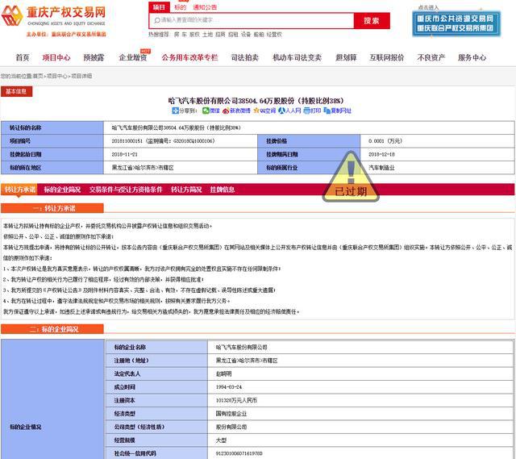Click hot search term 设备

pos(246,34)
